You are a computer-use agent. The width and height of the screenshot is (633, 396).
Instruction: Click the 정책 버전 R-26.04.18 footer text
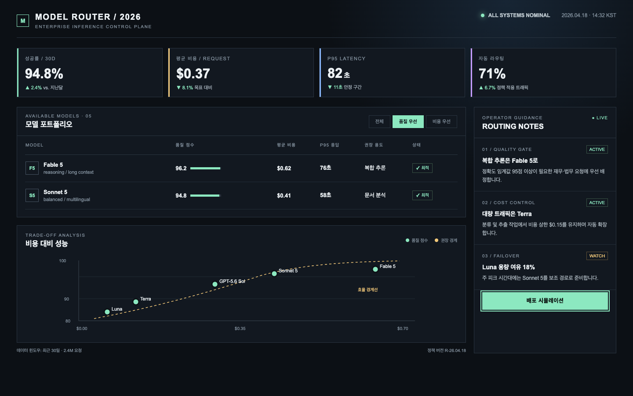pos(447,351)
